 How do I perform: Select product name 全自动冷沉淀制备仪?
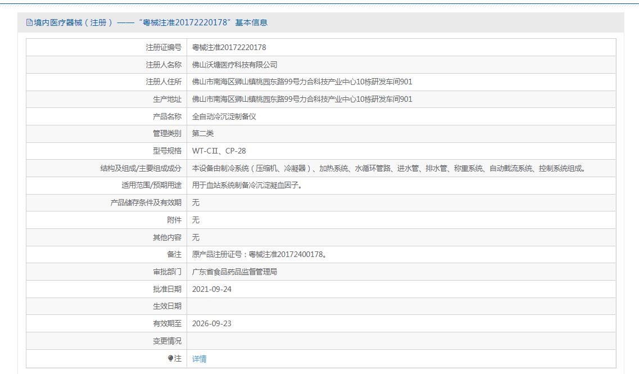224,116
